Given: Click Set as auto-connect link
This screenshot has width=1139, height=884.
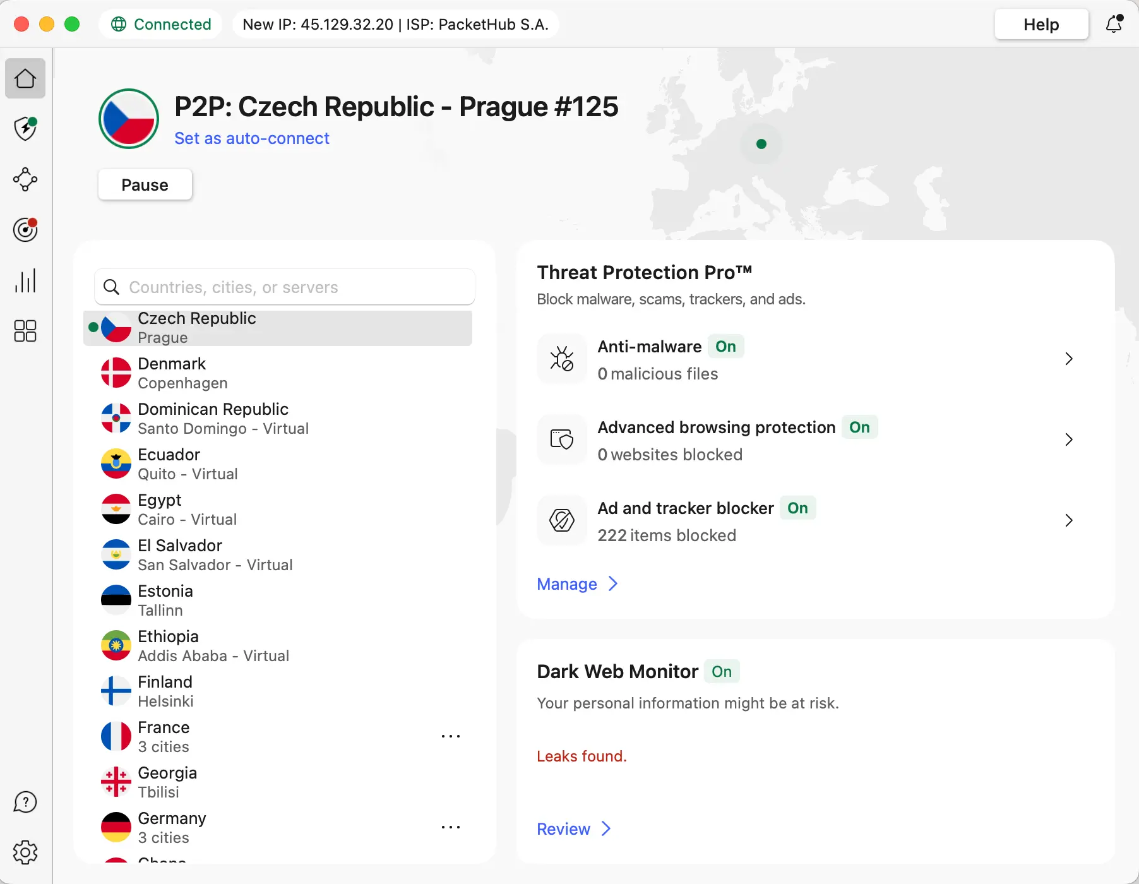Looking at the screenshot, I should [x=252, y=138].
